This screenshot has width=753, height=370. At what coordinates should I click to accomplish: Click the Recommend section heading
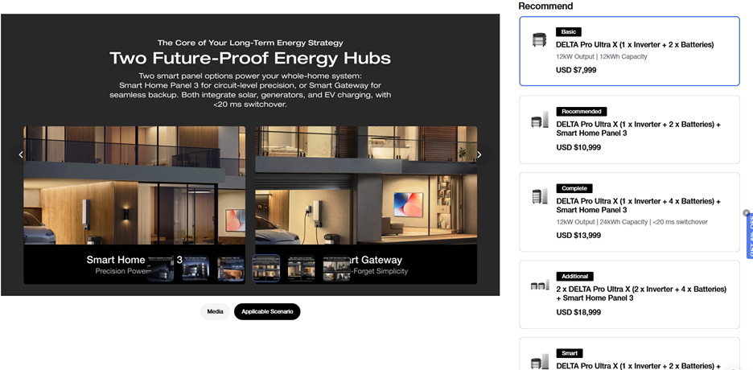tap(545, 6)
